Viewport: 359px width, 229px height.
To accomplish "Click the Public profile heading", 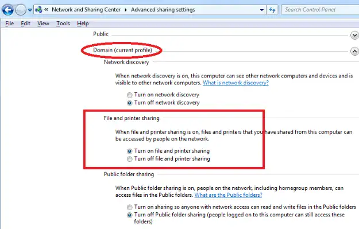I will pos(101,34).
